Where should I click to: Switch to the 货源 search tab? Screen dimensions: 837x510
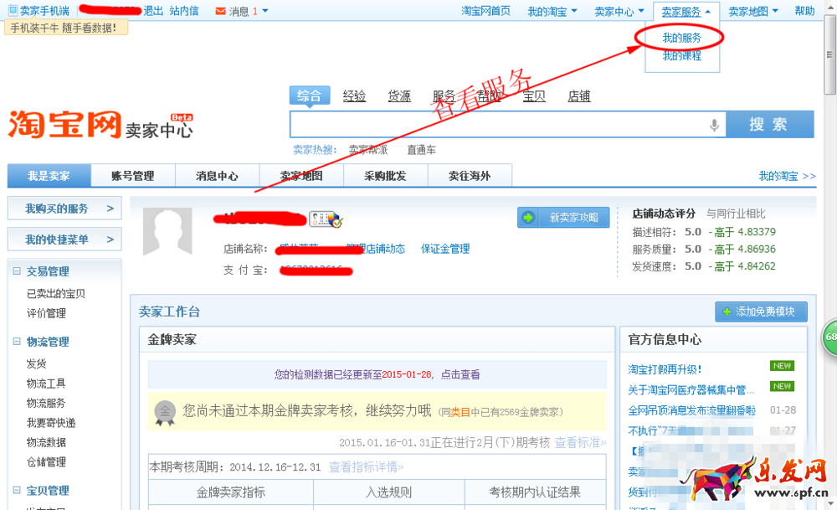[x=399, y=96]
